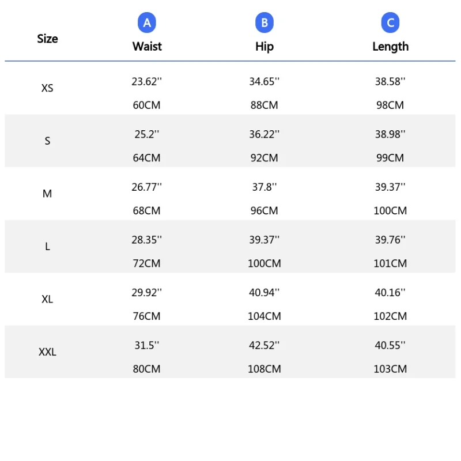This screenshot has width=461, height=461.
Task: Click the blue circle A icon
Action: pyautogui.click(x=147, y=23)
